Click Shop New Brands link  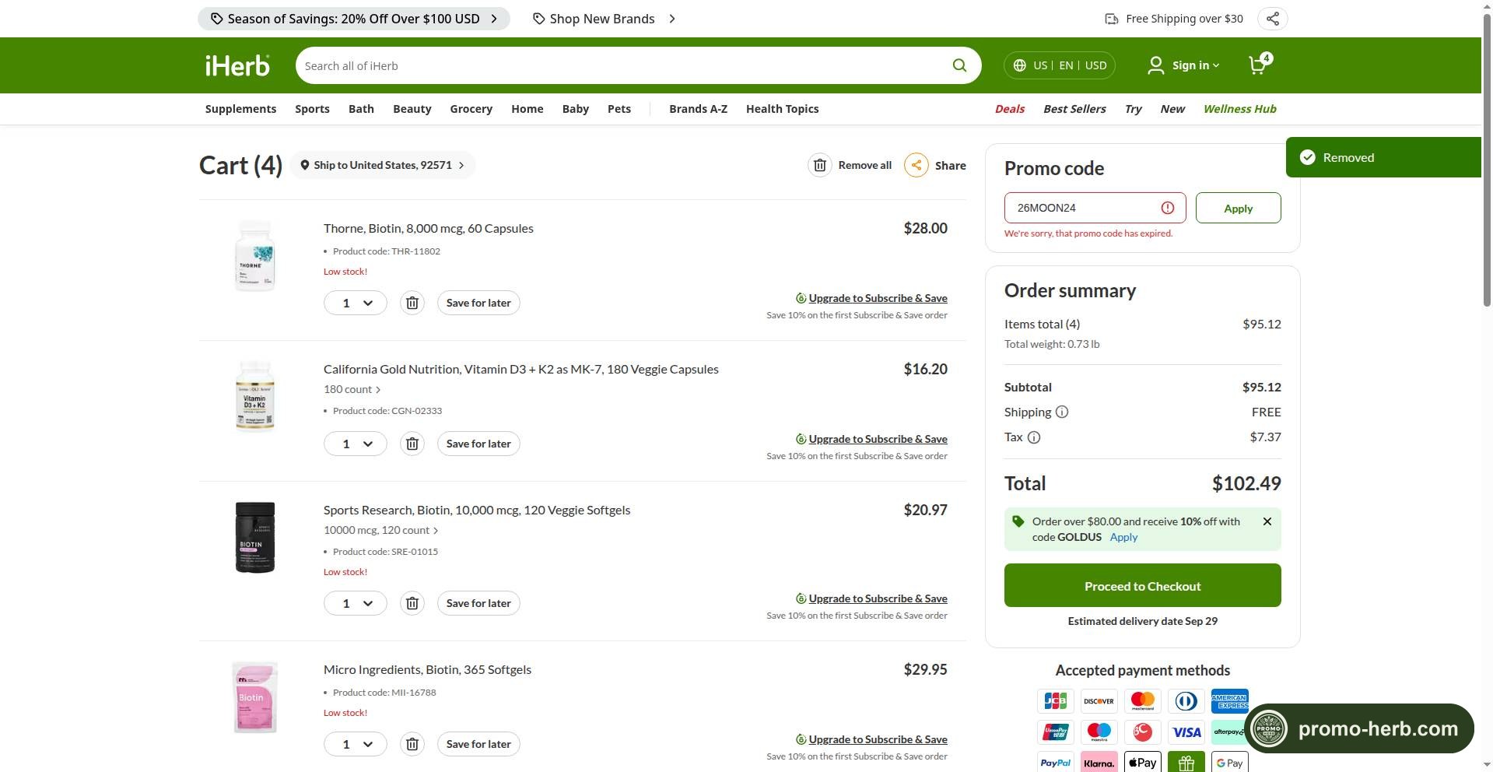[604, 19]
